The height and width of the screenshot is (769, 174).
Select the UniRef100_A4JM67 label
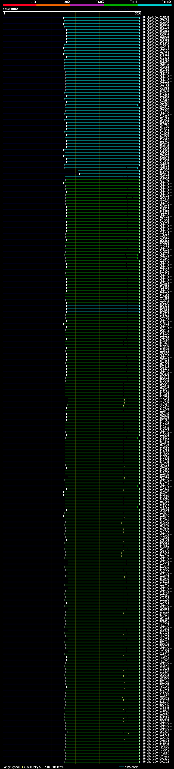click(x=156, y=753)
